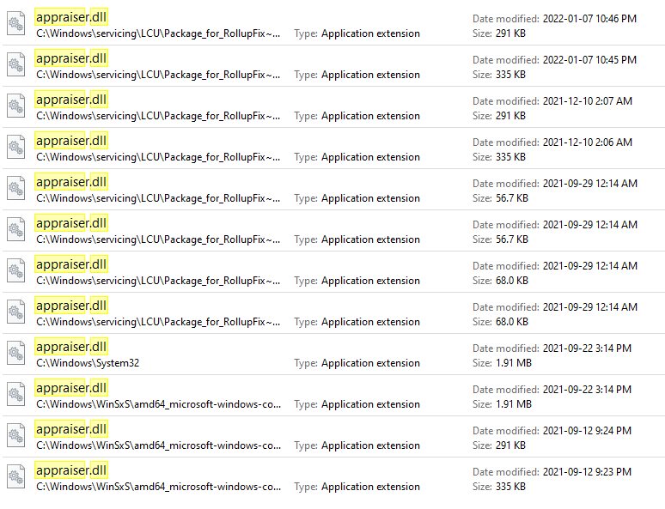Click the date modified value 2021-09-12 9:23 PM
Viewport: 665px width, 509px height.
[587, 472]
